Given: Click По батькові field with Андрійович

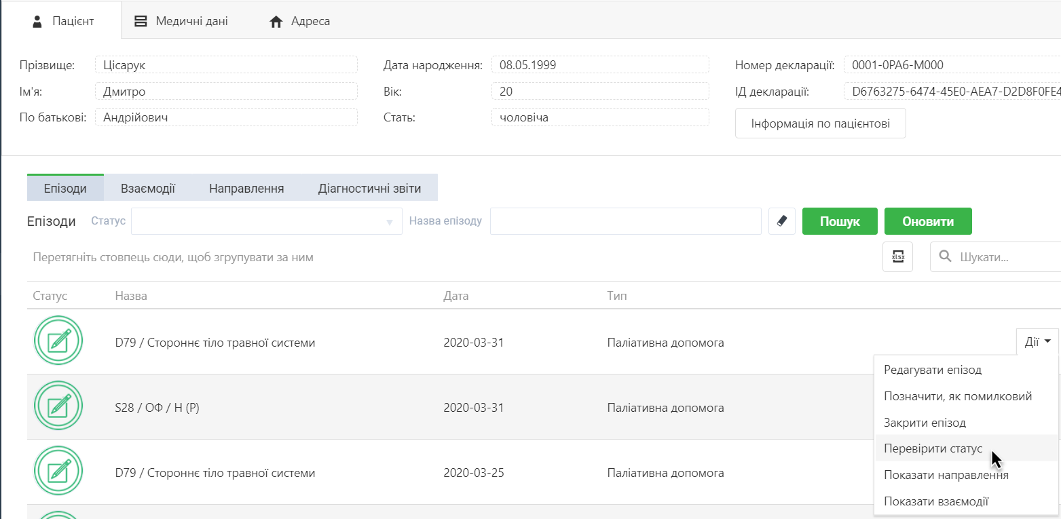Looking at the screenshot, I should 226,117.
